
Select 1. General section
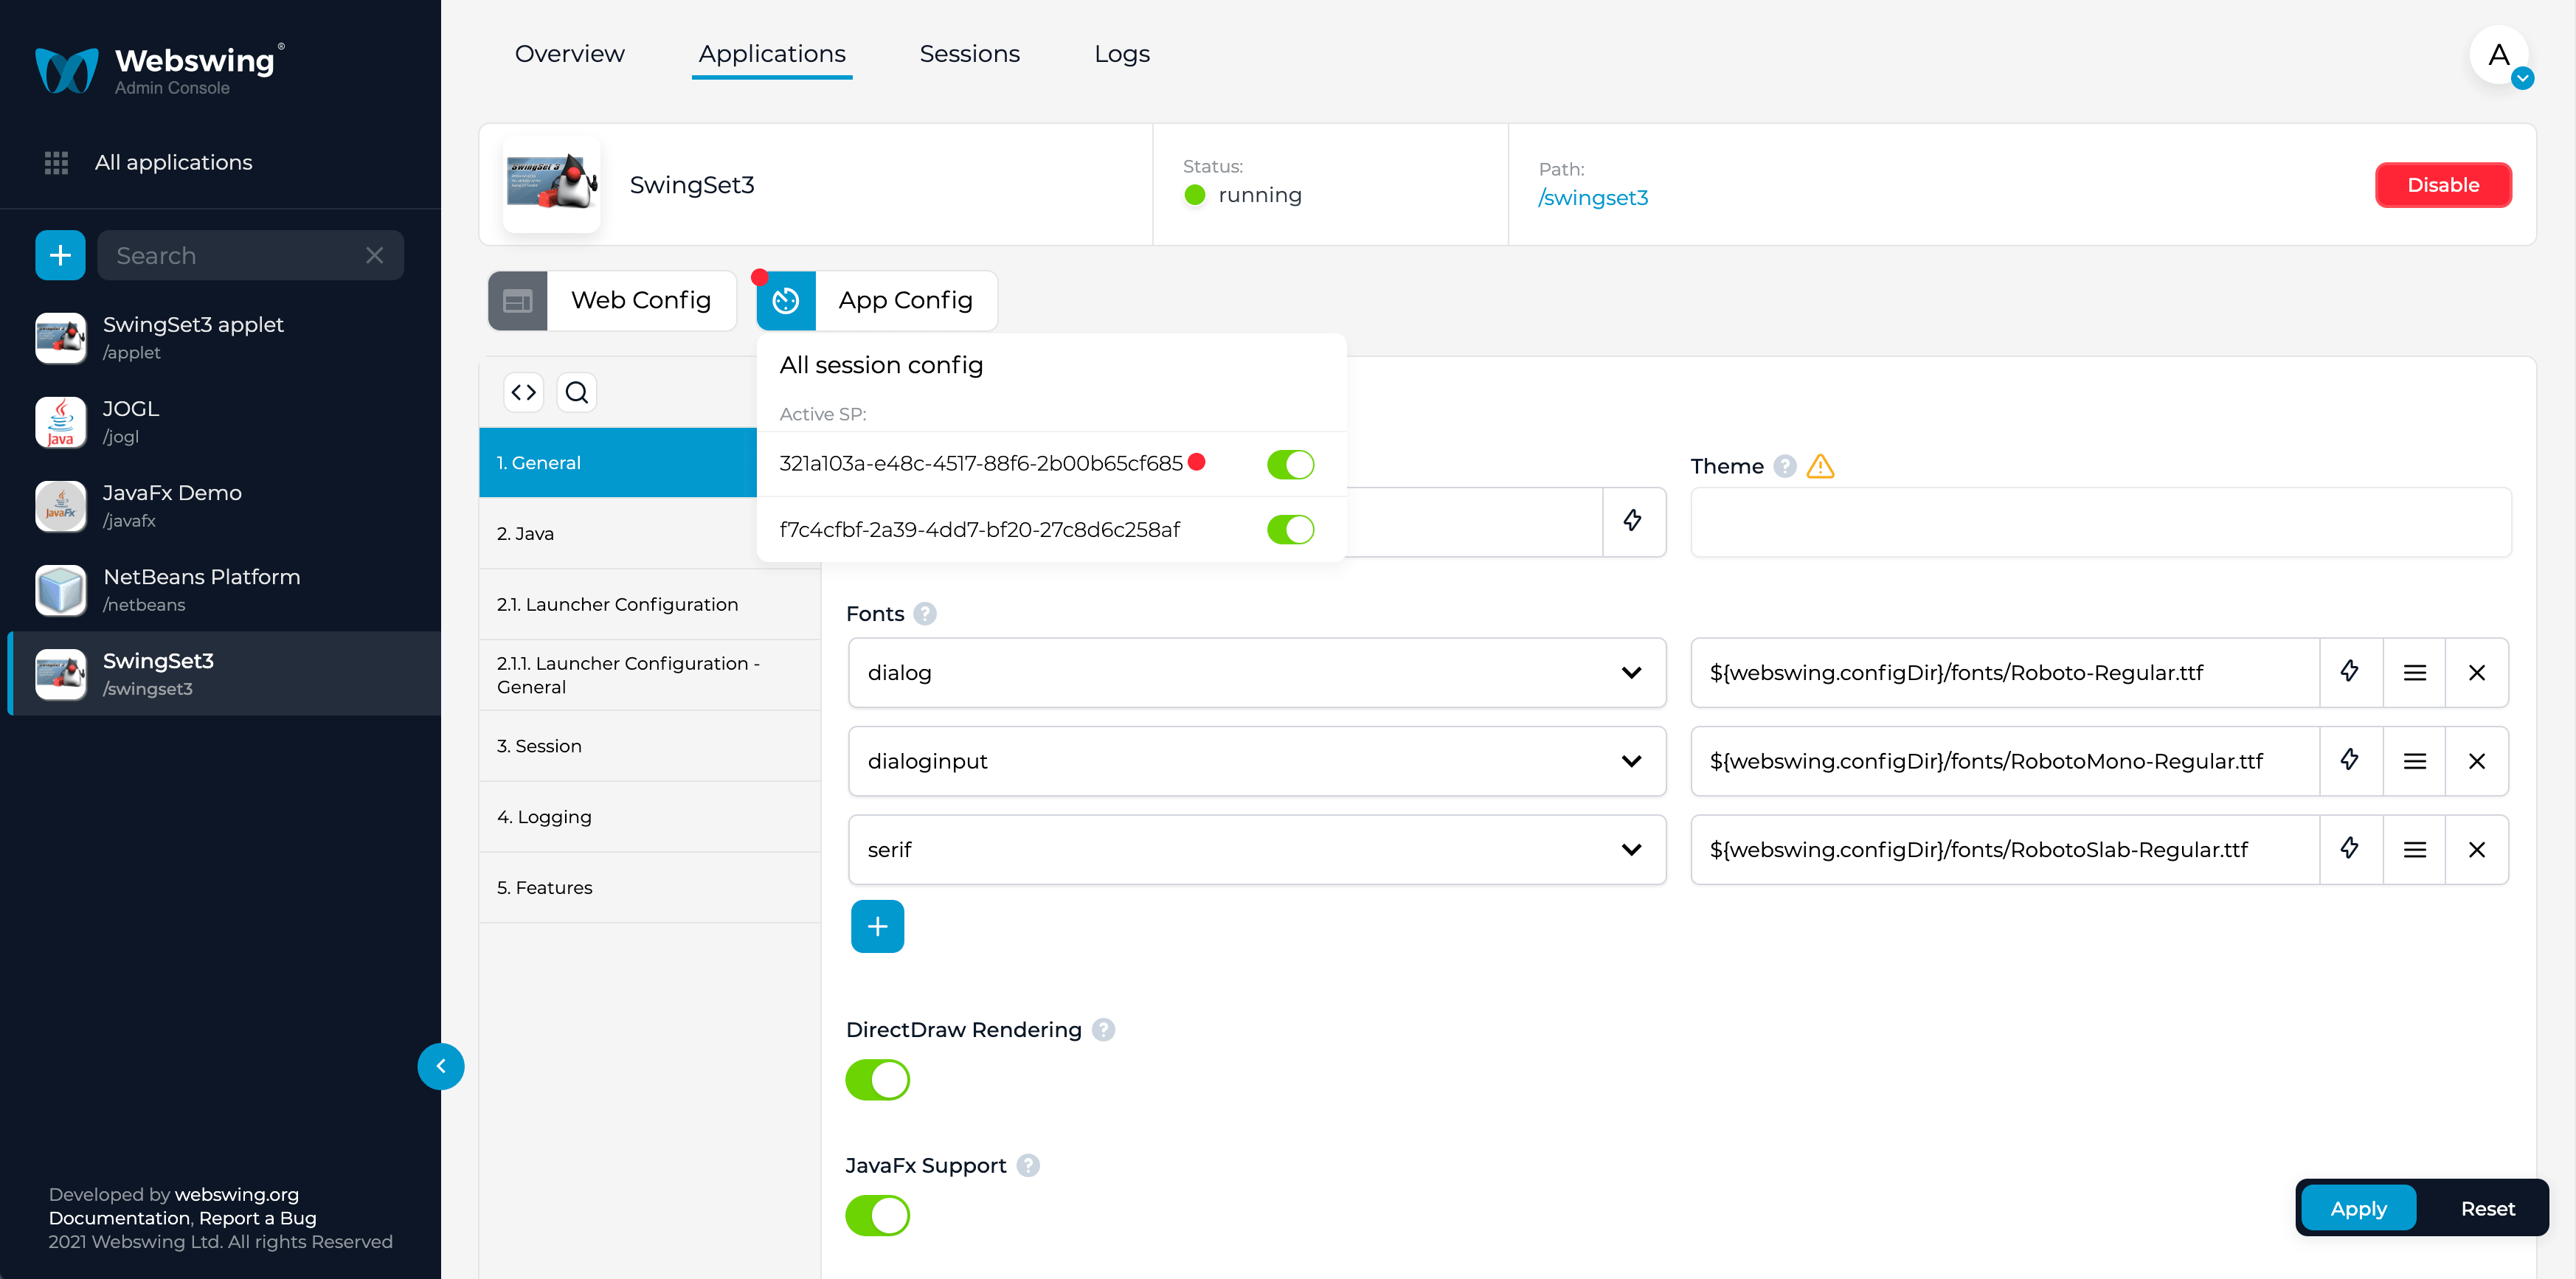[618, 462]
